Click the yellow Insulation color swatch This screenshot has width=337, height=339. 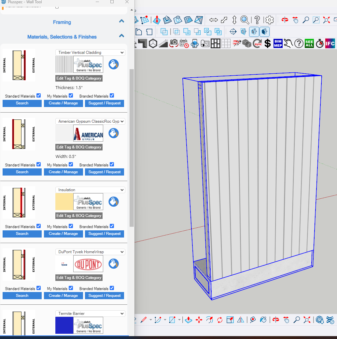64,202
